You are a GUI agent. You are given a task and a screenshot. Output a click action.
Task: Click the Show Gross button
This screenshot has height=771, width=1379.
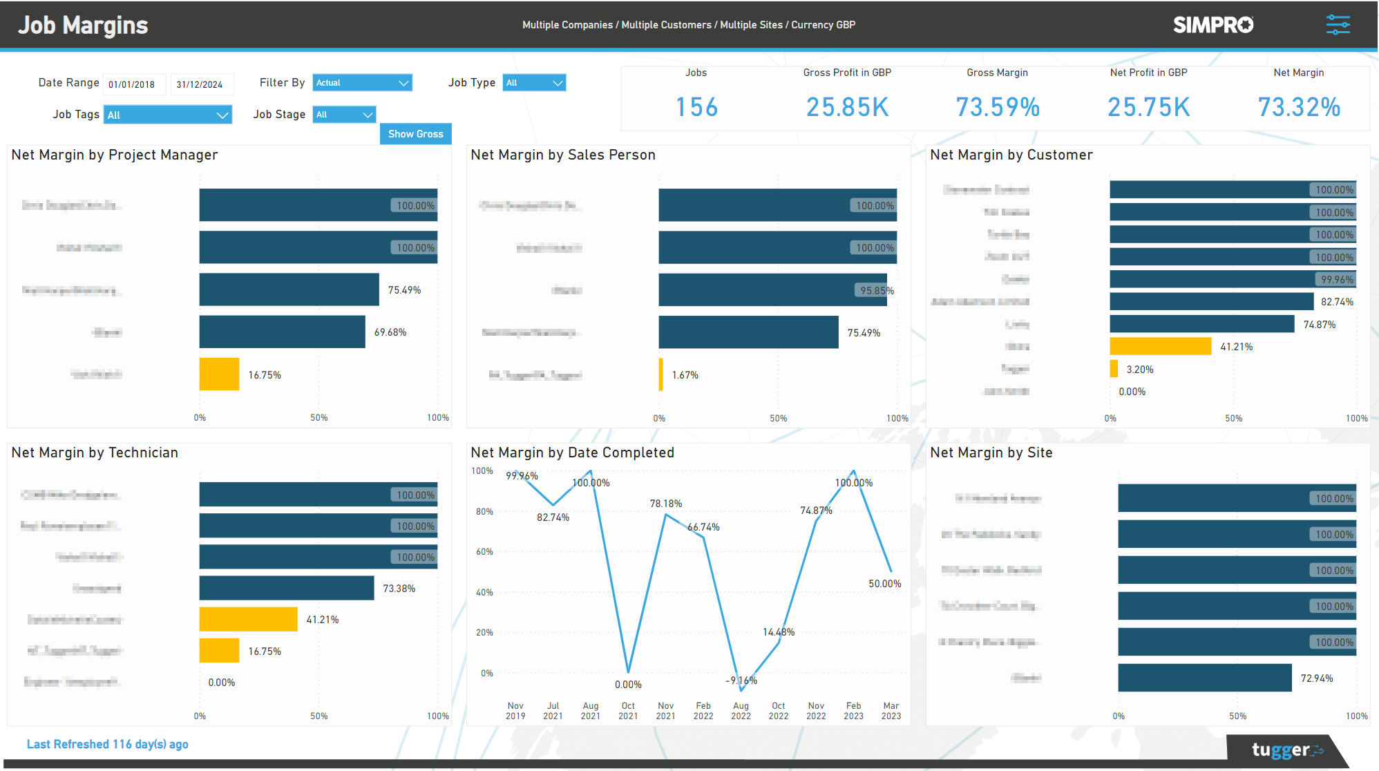415,133
